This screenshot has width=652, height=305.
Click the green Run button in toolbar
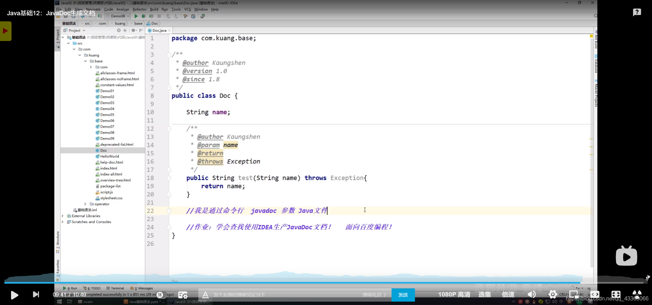pos(136,16)
